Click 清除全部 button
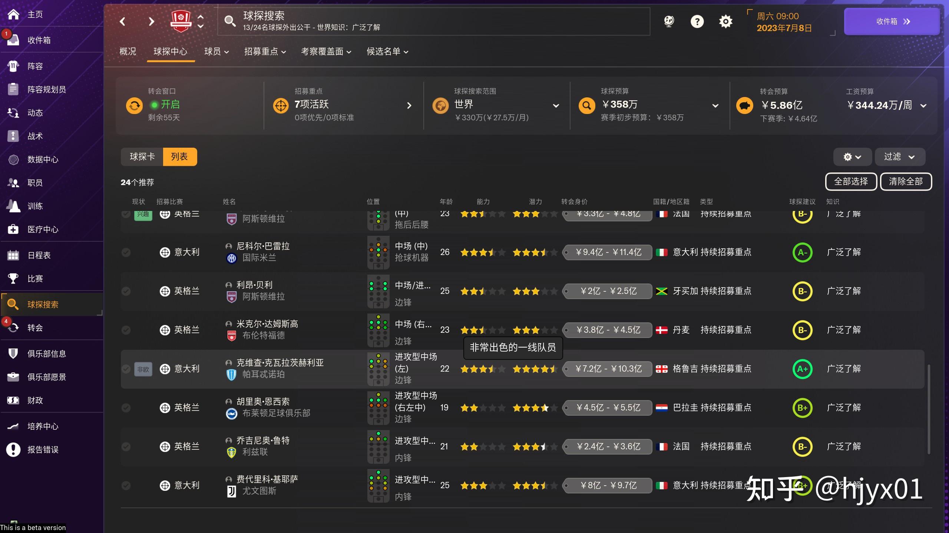The height and width of the screenshot is (533, 949). coord(906,182)
